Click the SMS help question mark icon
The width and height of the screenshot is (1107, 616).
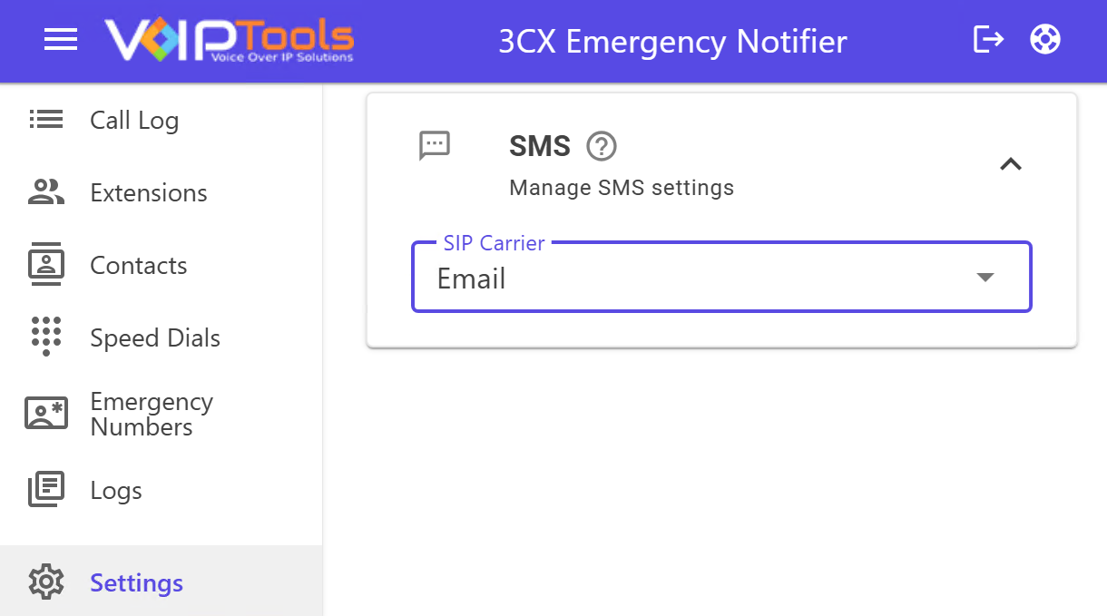(601, 146)
